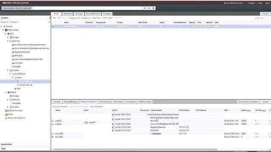Collapse the CLUSTER-01 node

point(10,74)
